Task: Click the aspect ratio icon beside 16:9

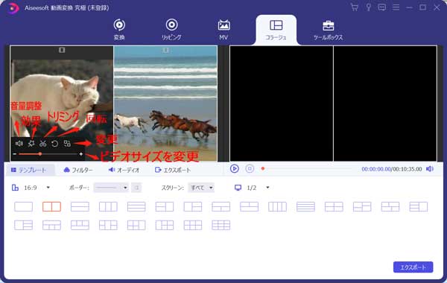Action: 15,188
